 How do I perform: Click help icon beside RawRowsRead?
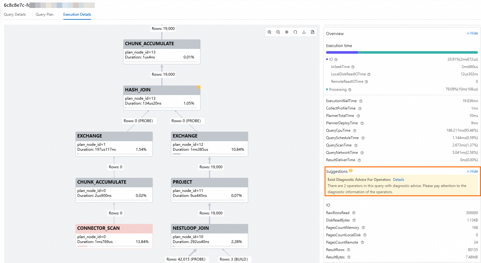[x=354, y=213]
